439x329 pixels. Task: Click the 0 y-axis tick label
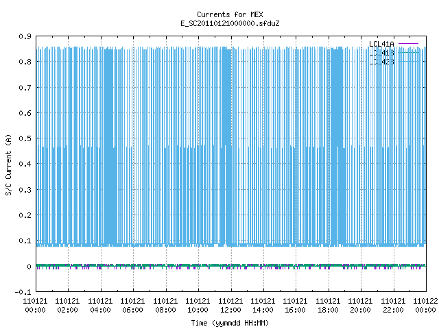pos(29,267)
